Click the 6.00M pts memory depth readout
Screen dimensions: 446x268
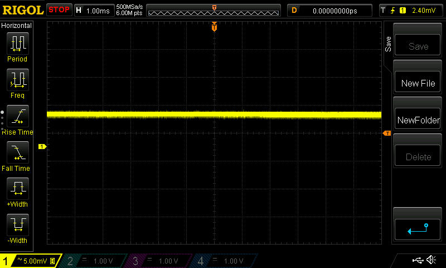[x=129, y=13]
